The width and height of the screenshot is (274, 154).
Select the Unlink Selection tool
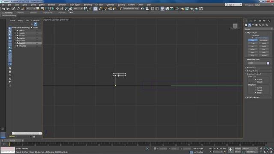tap(18, 9)
